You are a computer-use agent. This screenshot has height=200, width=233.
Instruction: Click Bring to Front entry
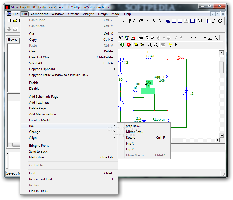pos(69,146)
